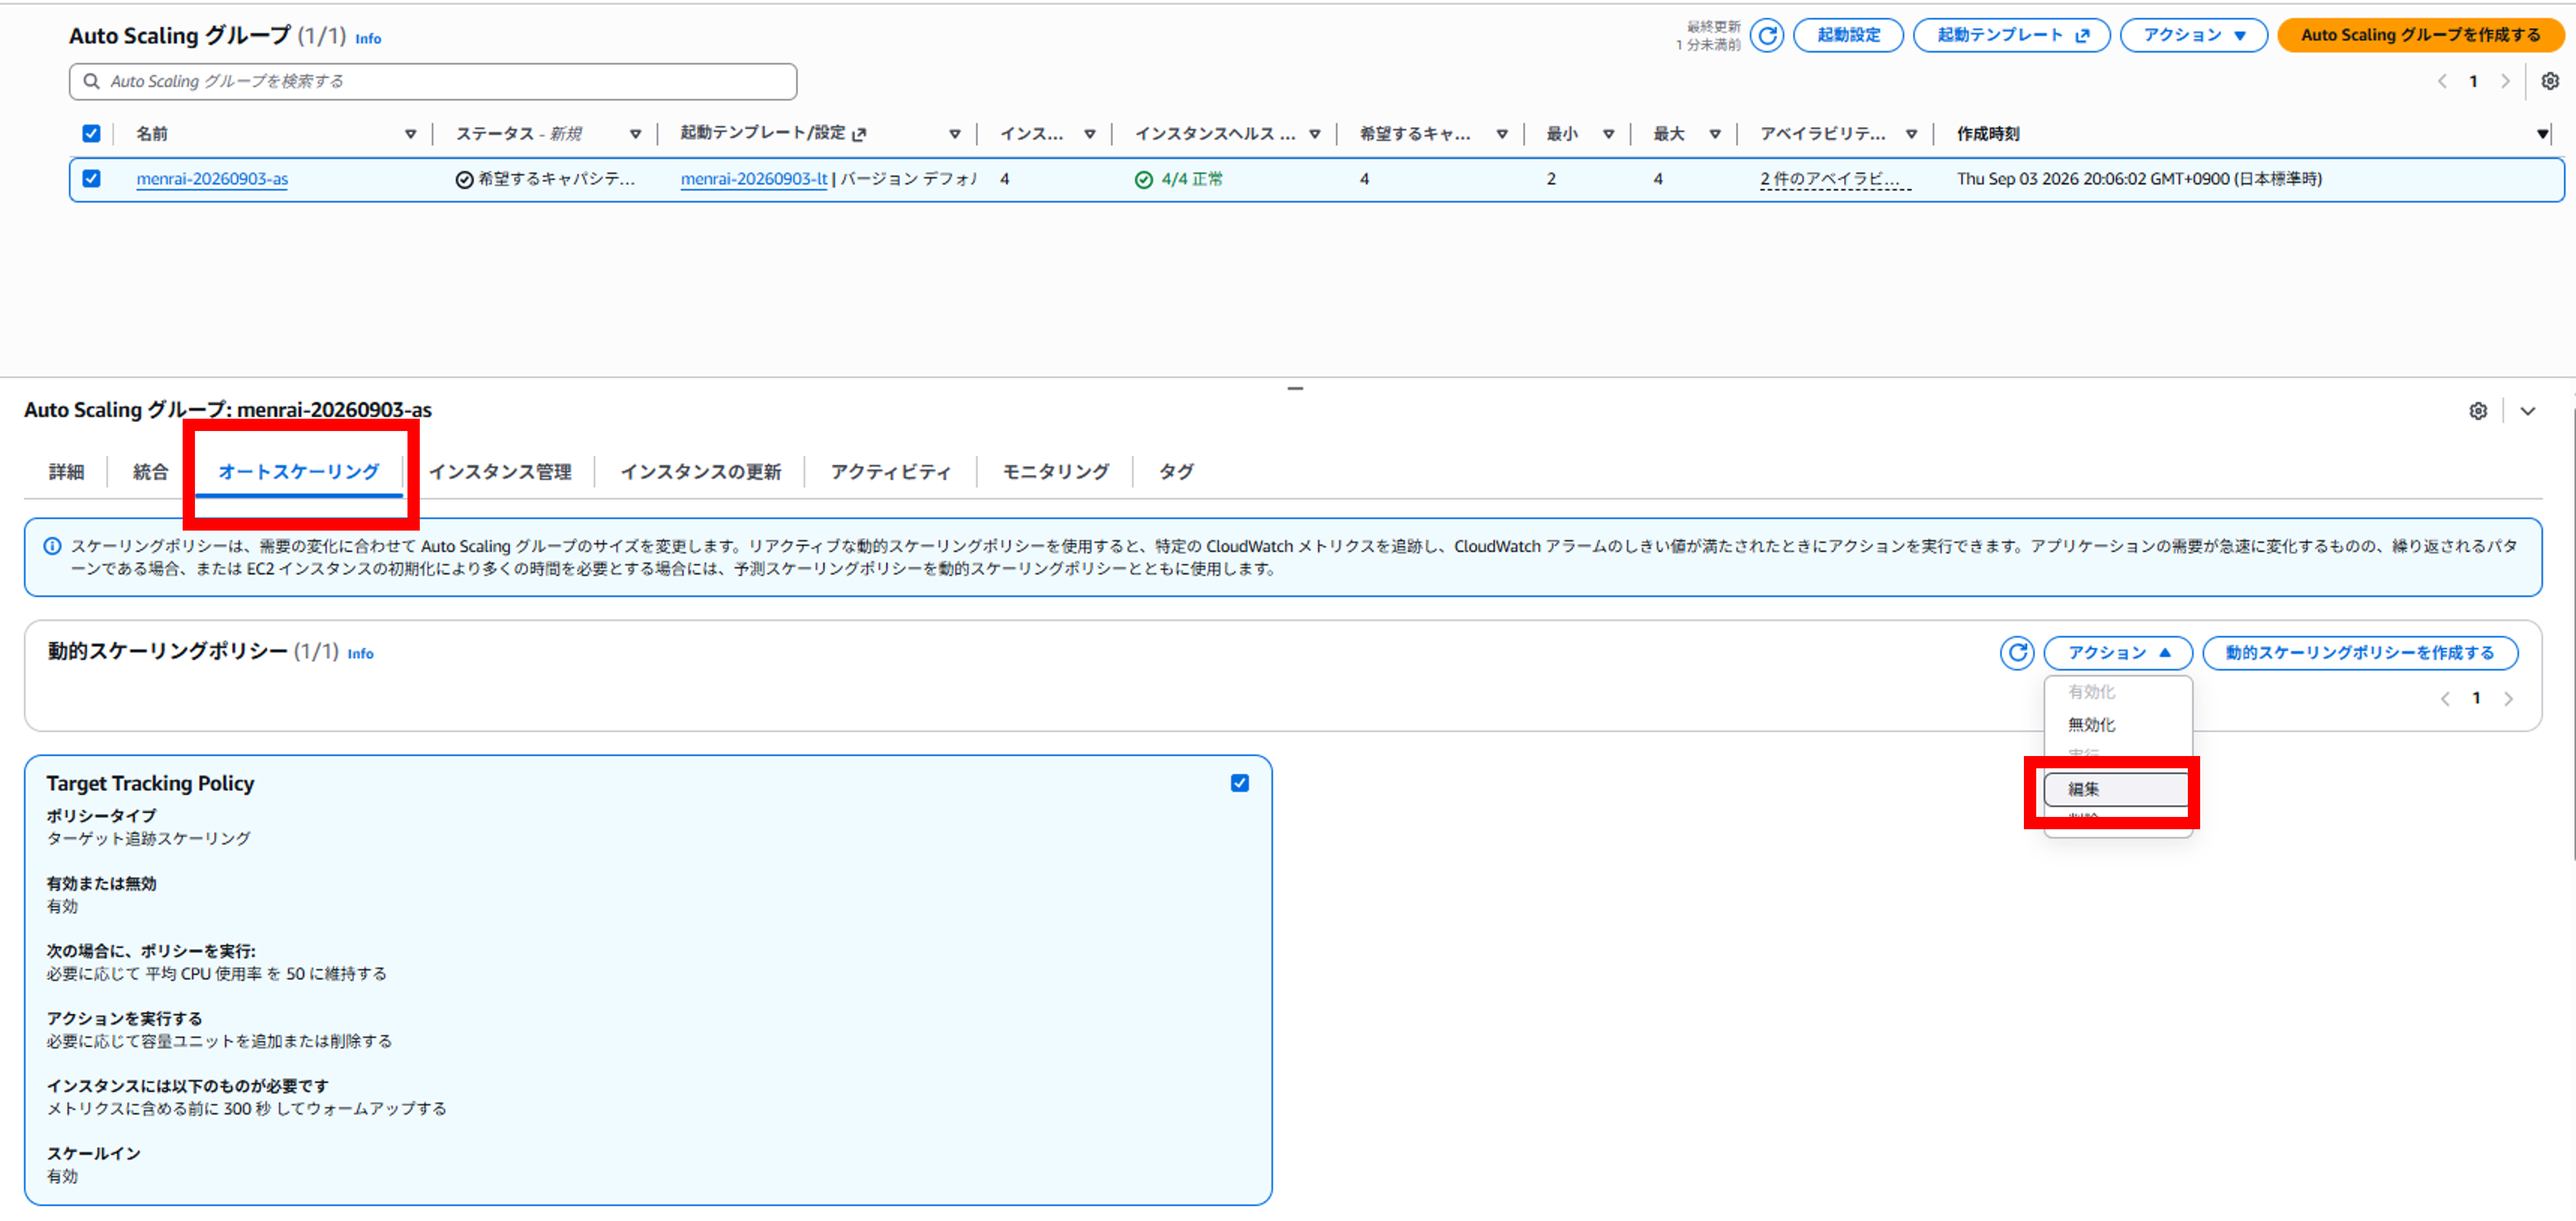Sort by 希望するキャパシティ column arrow
The height and width of the screenshot is (1221, 2576).
click(1501, 134)
